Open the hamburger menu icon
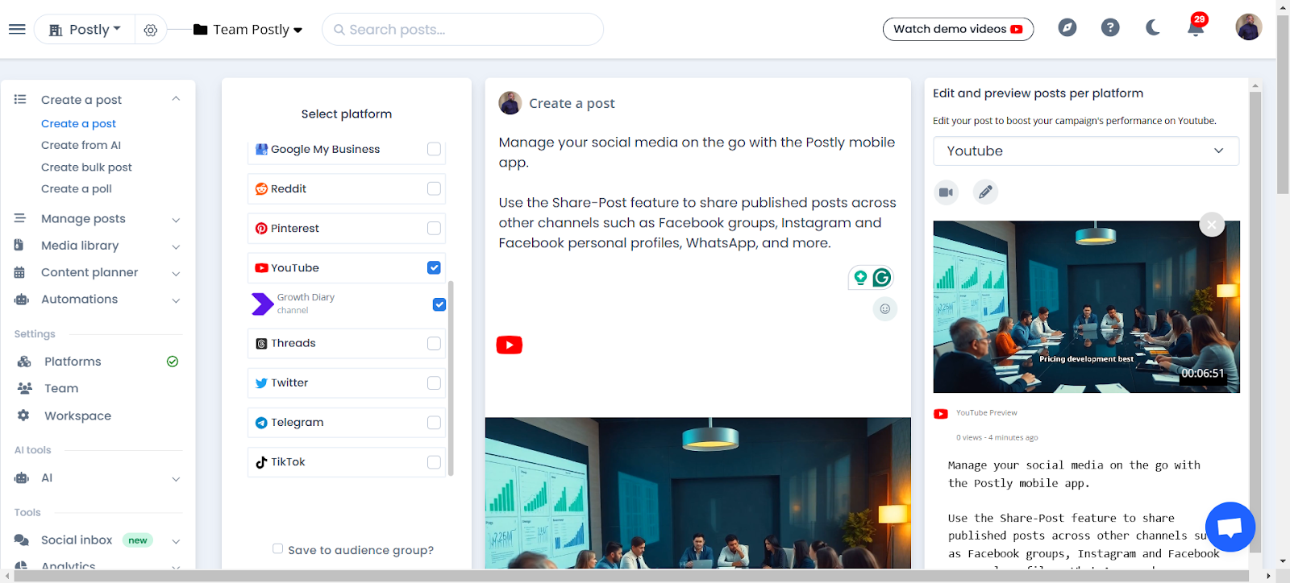 pyautogui.click(x=17, y=29)
